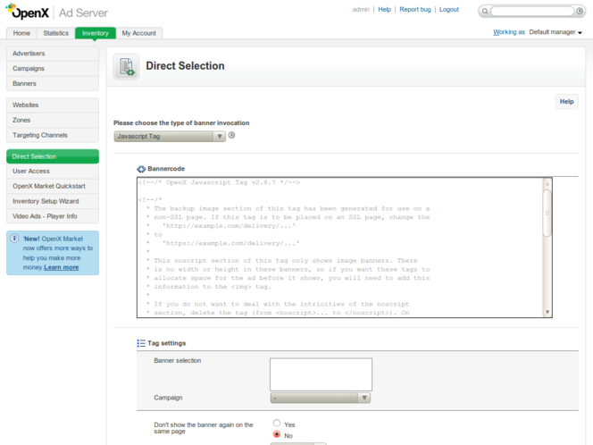Select Yes for don't show banner again
593x445 pixels.
pyautogui.click(x=277, y=424)
